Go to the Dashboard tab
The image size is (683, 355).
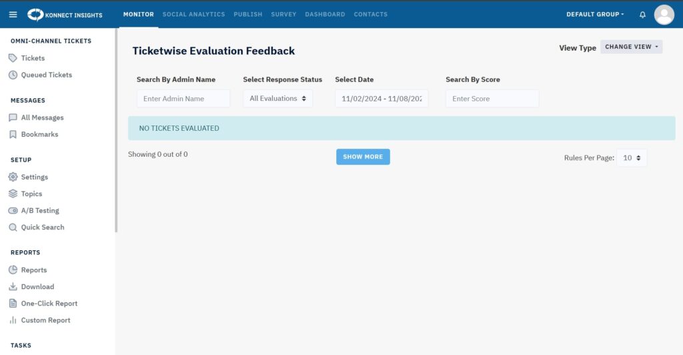[x=325, y=15]
